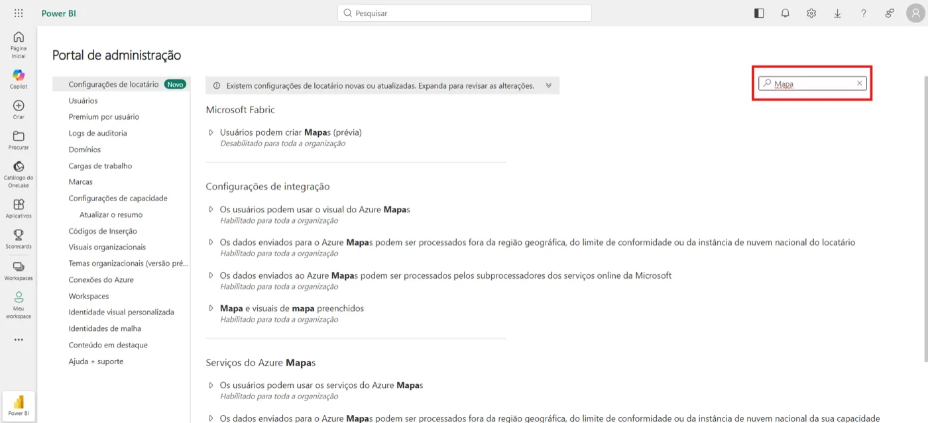Open Cargas de trabalho
This screenshot has height=423, width=928.
pyautogui.click(x=100, y=166)
